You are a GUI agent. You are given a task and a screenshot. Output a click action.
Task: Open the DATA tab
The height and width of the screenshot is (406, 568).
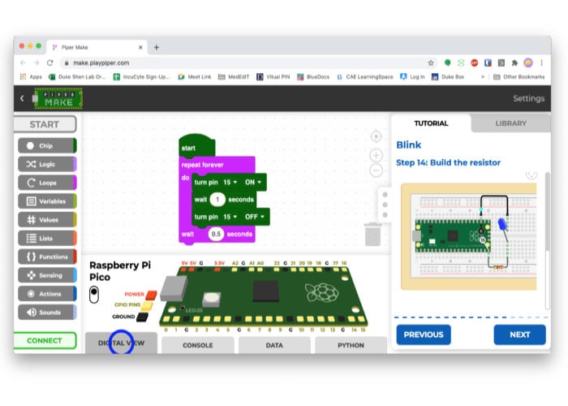click(274, 345)
